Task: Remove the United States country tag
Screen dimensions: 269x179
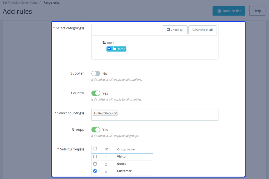Action: [x=115, y=113]
